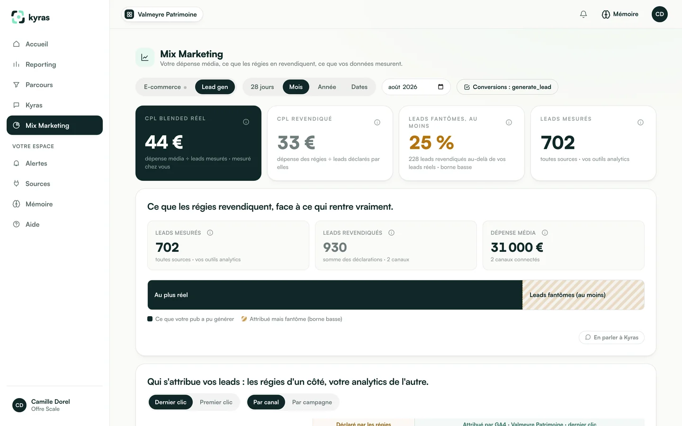Screen dimensions: 682x426
Task: Go to Accueil in sidebar
Action: [x=54, y=44]
